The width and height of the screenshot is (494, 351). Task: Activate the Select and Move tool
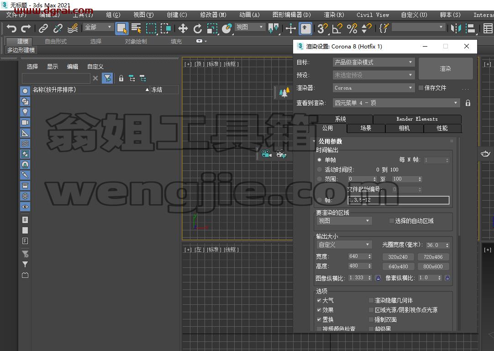coord(183,28)
